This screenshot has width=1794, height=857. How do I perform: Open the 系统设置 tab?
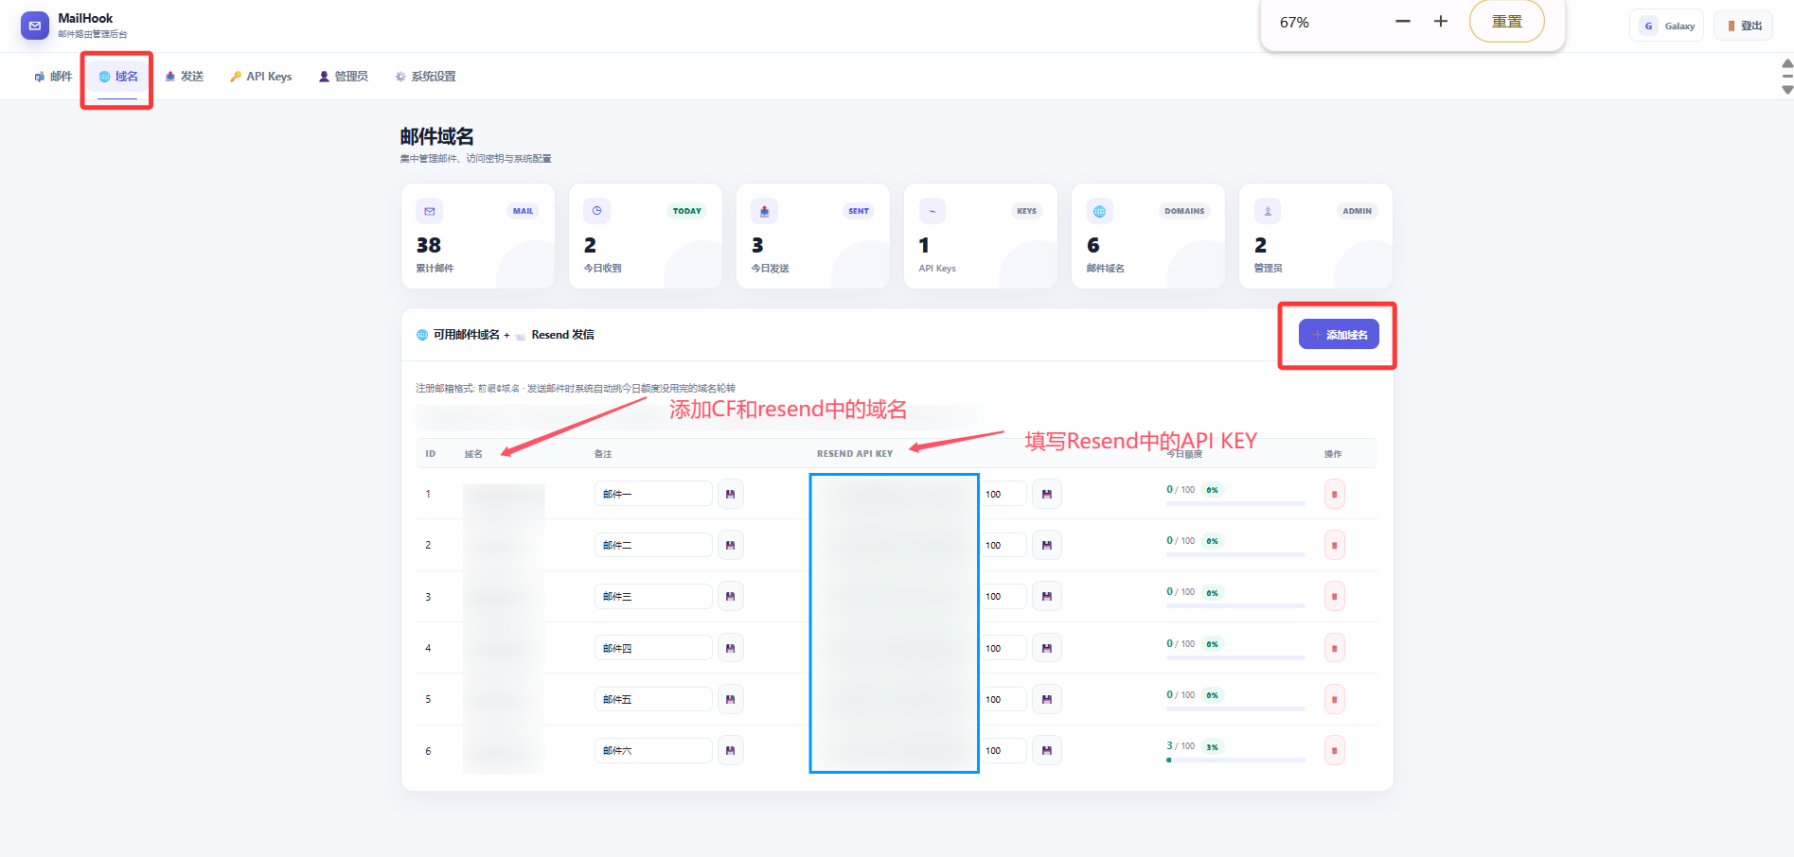[x=425, y=77]
